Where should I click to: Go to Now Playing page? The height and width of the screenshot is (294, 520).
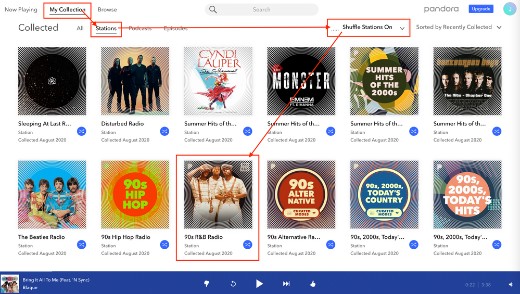point(21,9)
